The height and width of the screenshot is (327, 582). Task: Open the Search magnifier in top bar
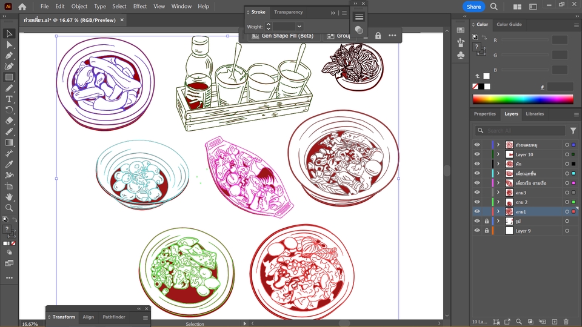click(x=493, y=7)
